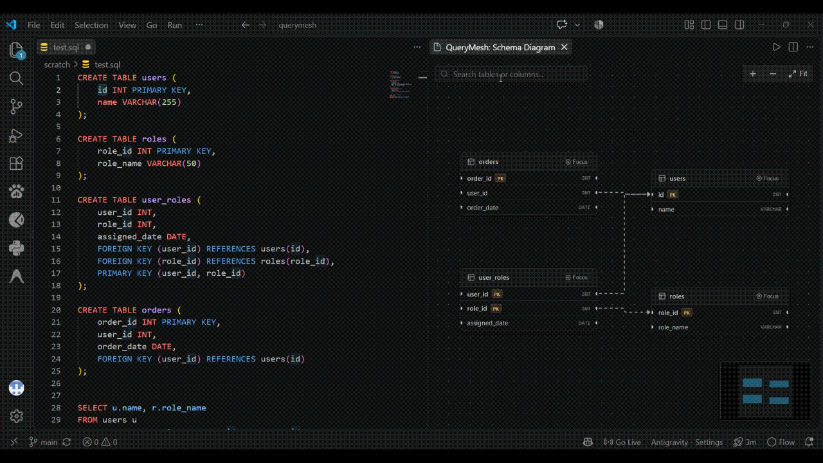Open the chat sparkle icon in title bar
The image size is (823, 463).
pos(562,25)
